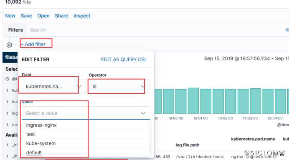
Task: Collapse the Value dropdown chevron
Action: [x=143, y=113]
